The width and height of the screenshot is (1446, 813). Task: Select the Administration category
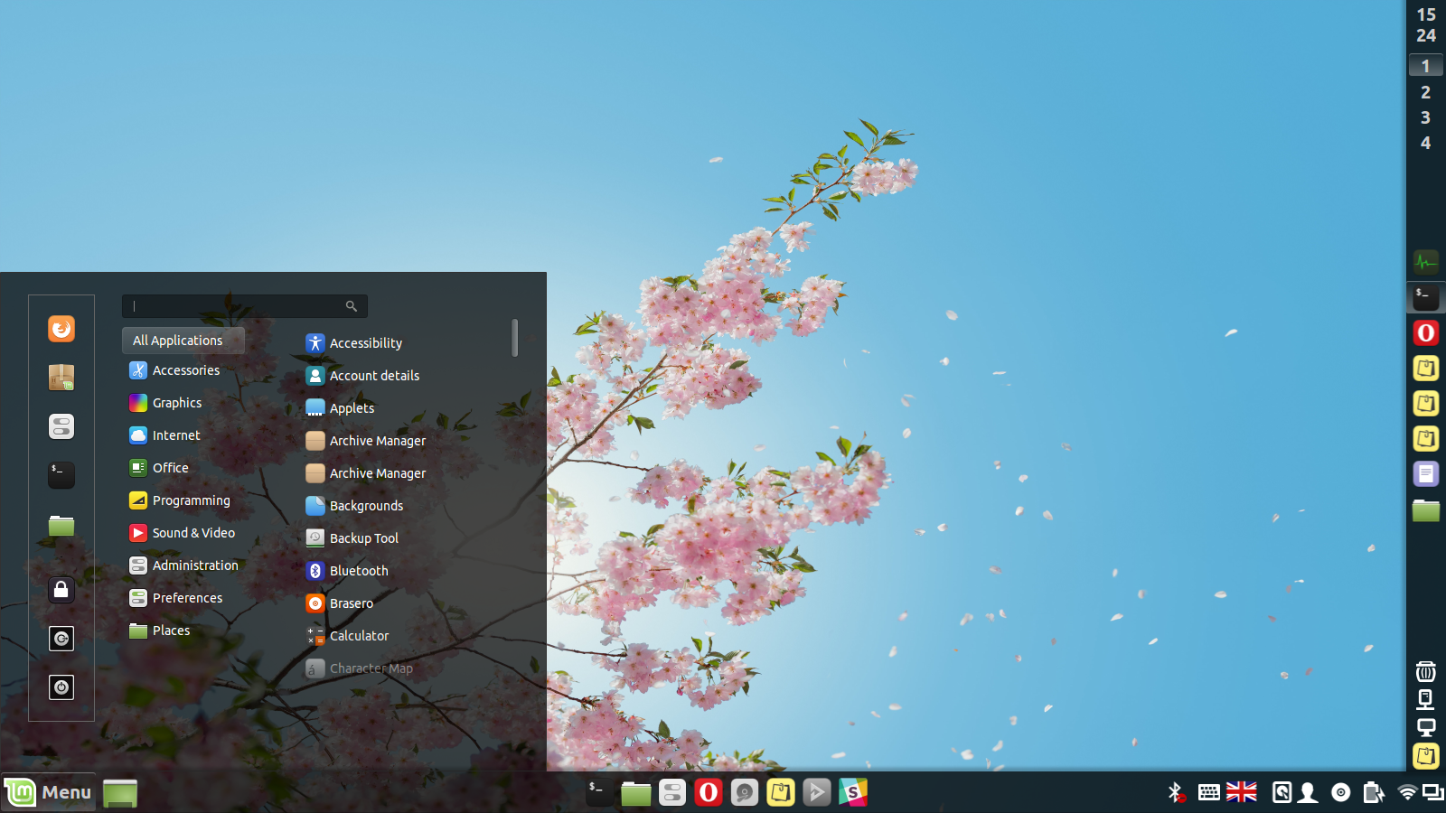pyautogui.click(x=183, y=565)
